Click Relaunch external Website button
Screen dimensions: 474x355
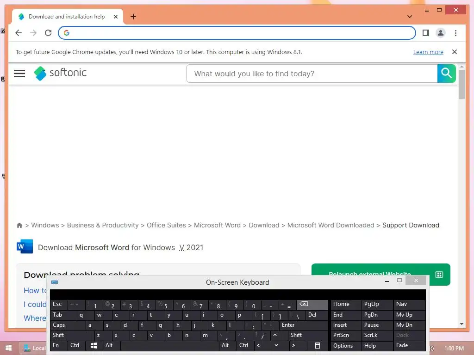(380, 274)
